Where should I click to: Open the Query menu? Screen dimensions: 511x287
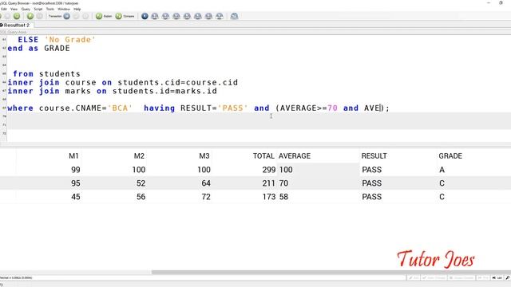point(26,9)
